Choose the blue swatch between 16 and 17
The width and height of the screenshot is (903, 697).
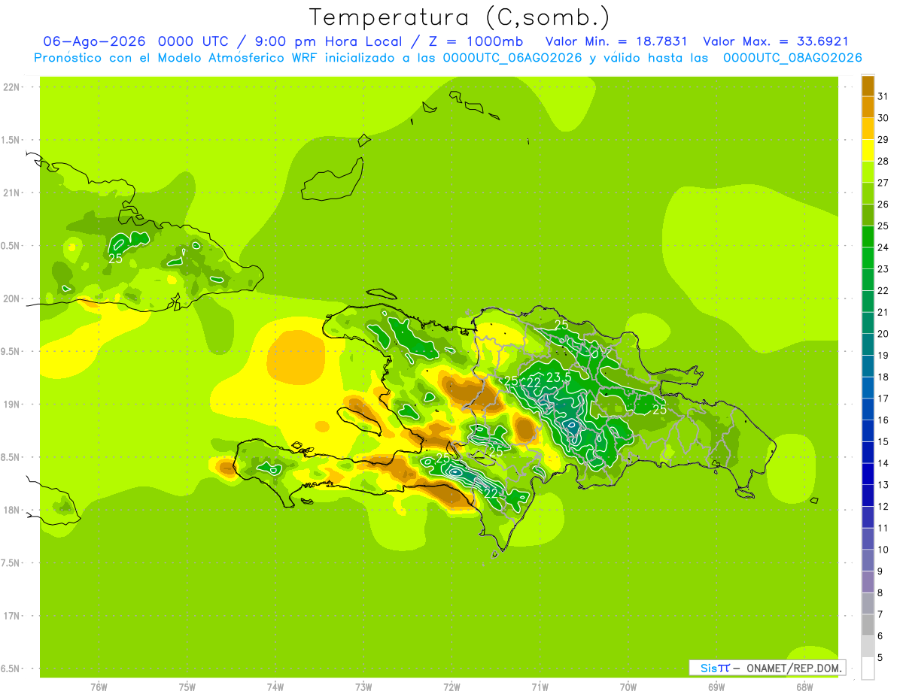coord(868,409)
